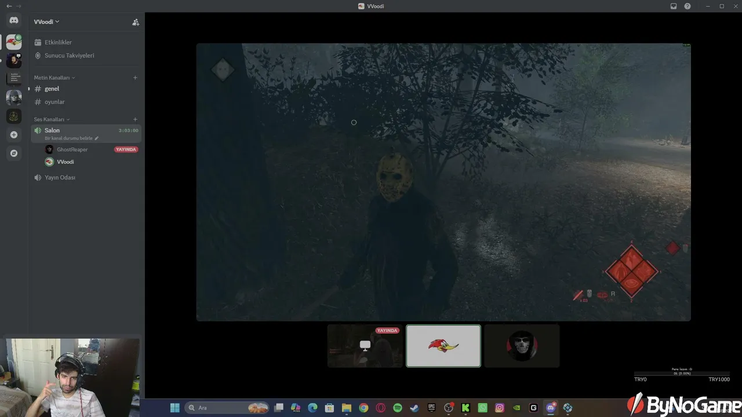Select the YAYINDA stream thumbnail tile
Screen dimensions: 742x417
coord(365,346)
